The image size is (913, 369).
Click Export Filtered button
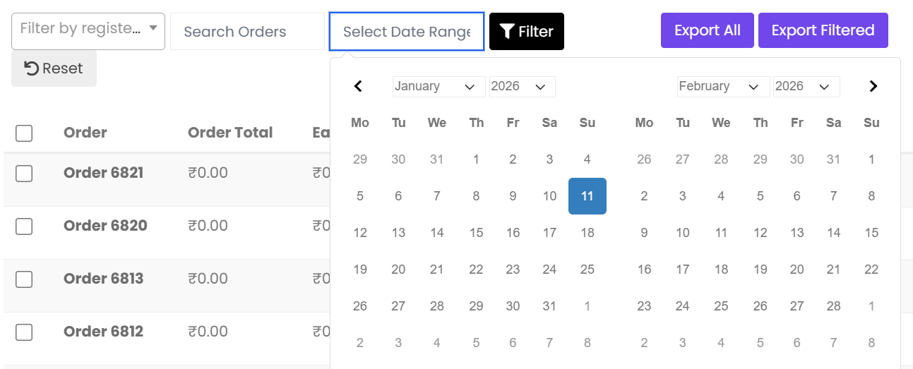[x=823, y=30]
